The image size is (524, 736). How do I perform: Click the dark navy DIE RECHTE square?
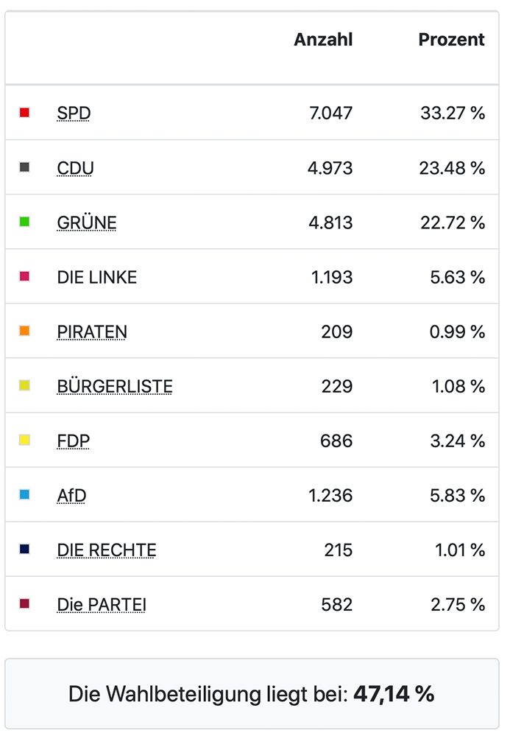[24, 549]
